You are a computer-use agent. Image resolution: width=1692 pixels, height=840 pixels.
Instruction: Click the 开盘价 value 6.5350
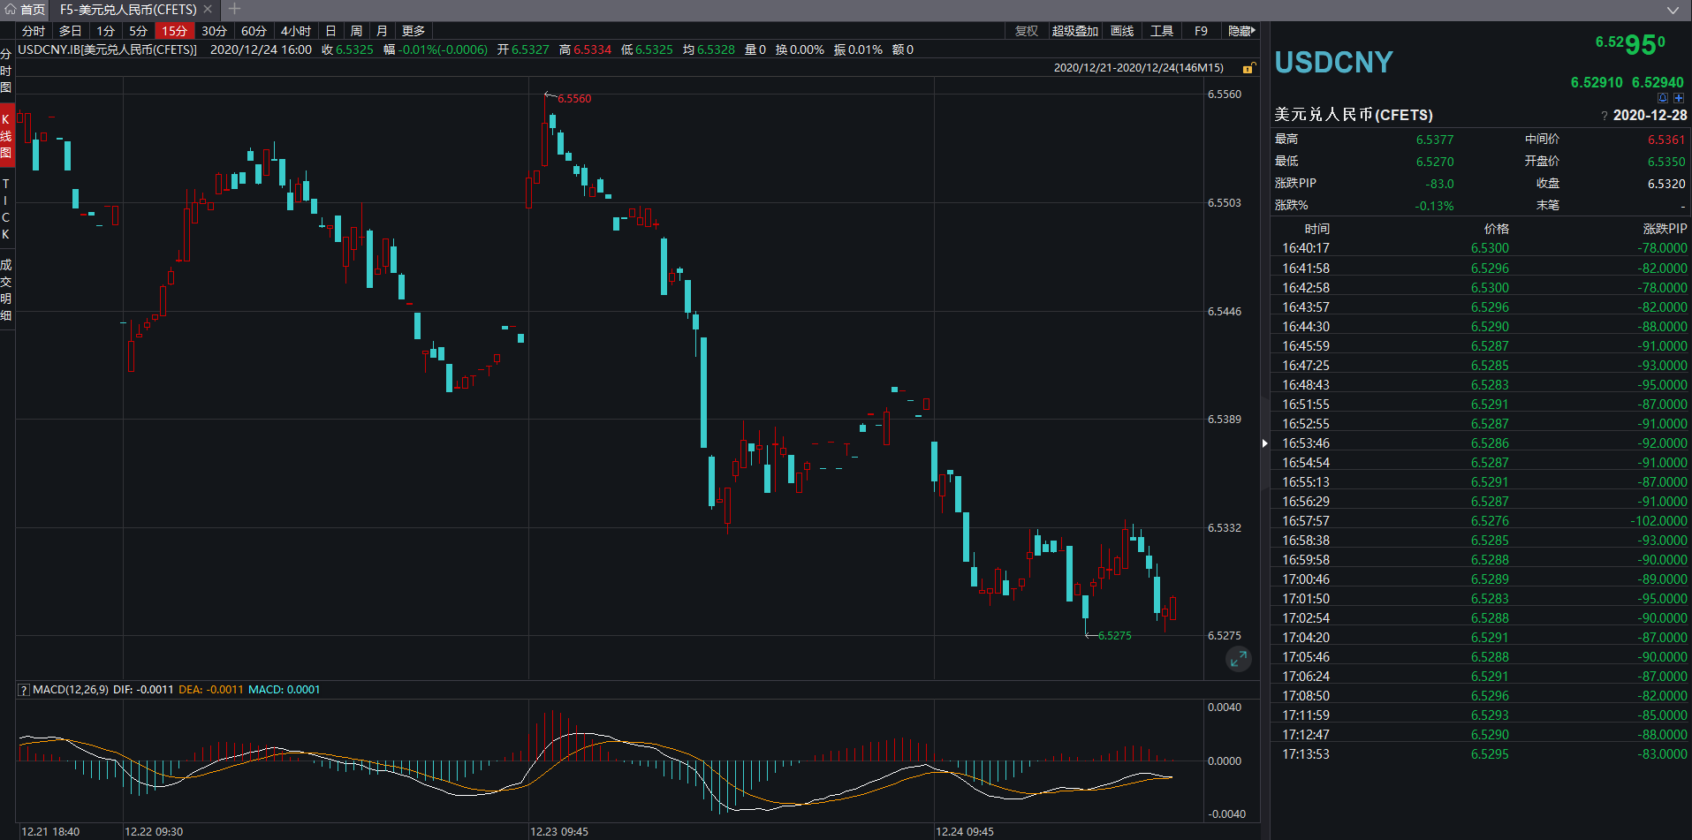pyautogui.click(x=1666, y=162)
